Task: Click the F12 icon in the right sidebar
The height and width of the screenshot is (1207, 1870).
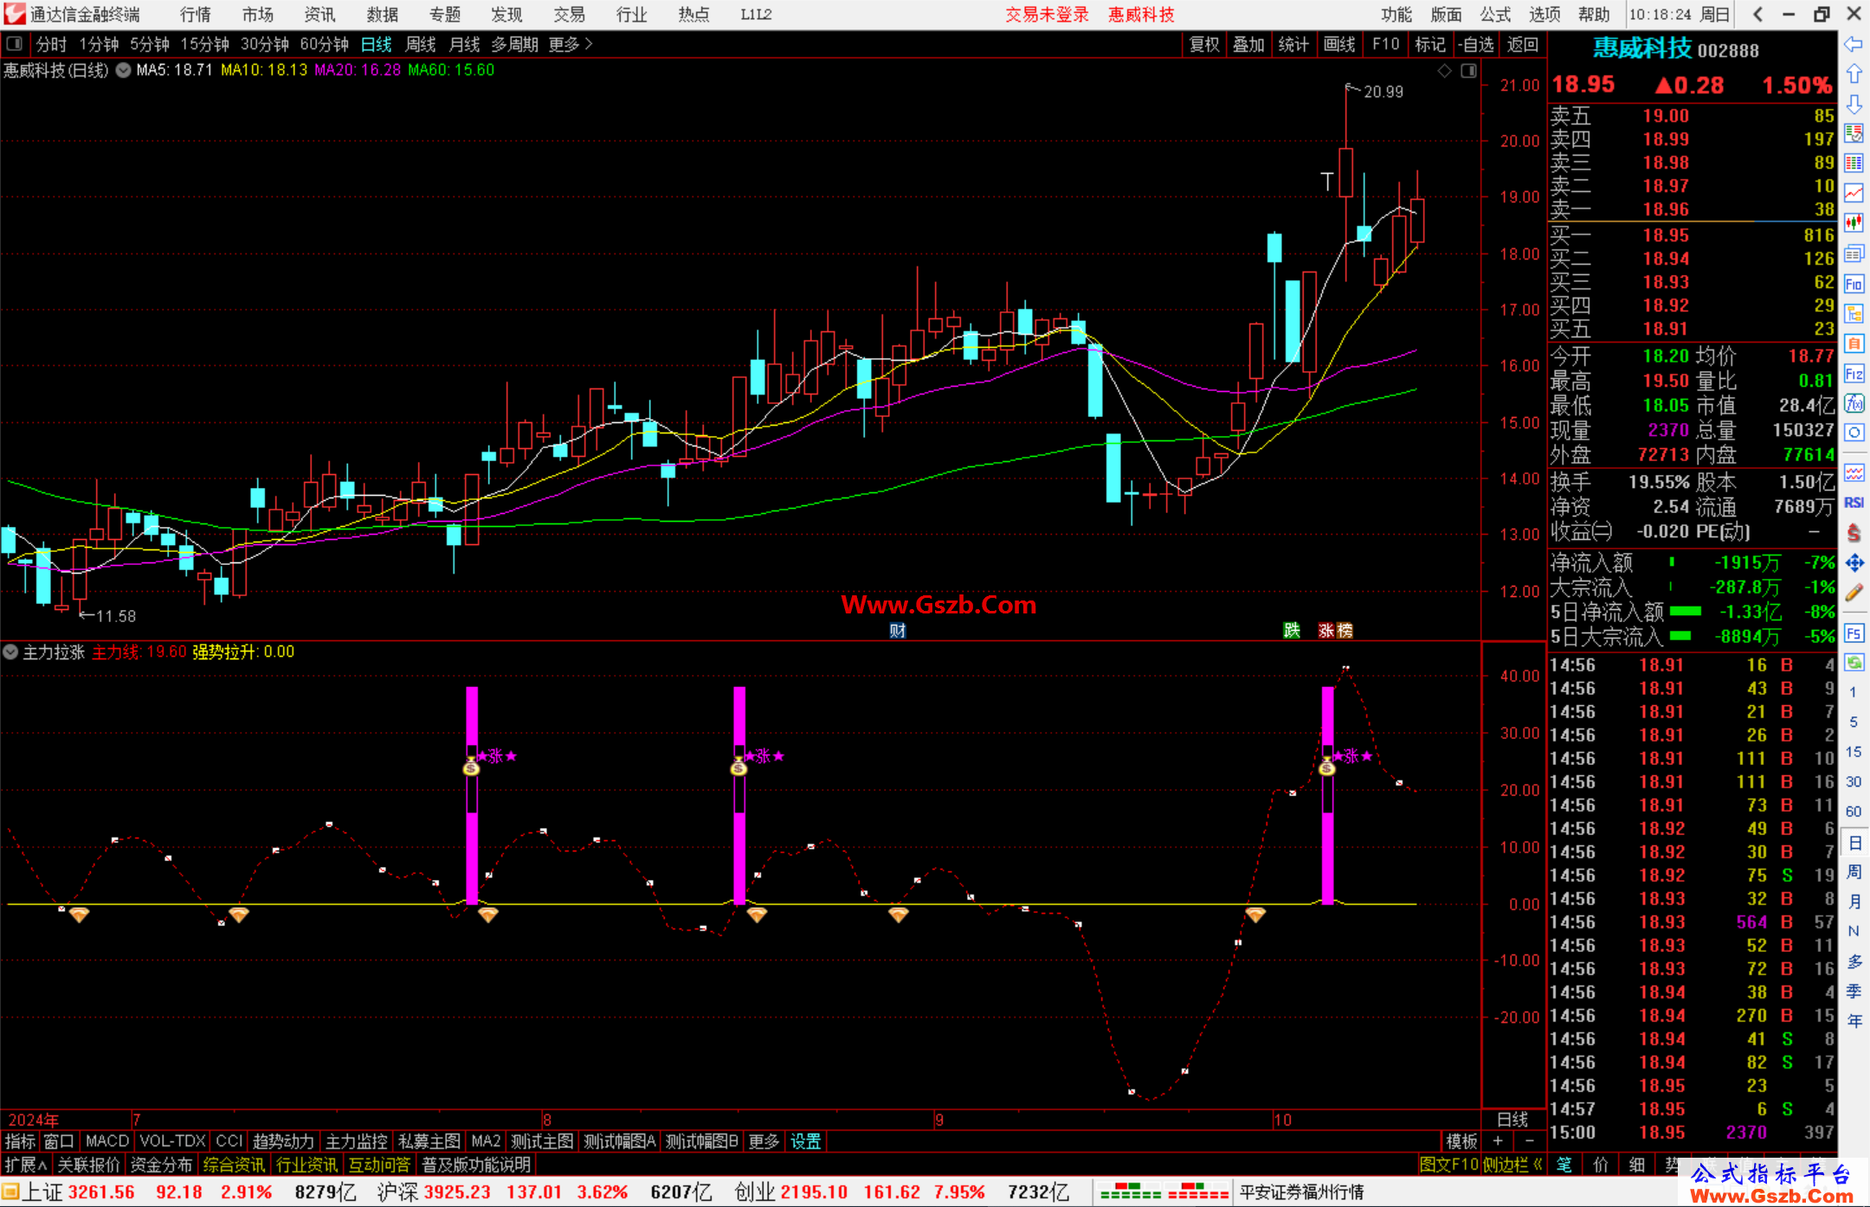Action: click(x=1854, y=374)
